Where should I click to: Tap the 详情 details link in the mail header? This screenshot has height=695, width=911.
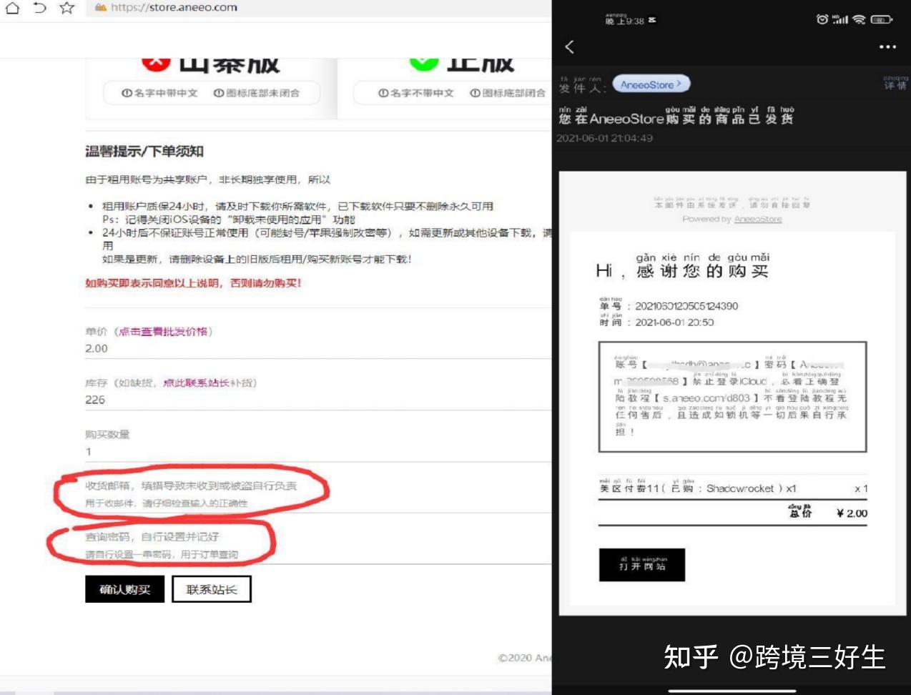point(895,85)
